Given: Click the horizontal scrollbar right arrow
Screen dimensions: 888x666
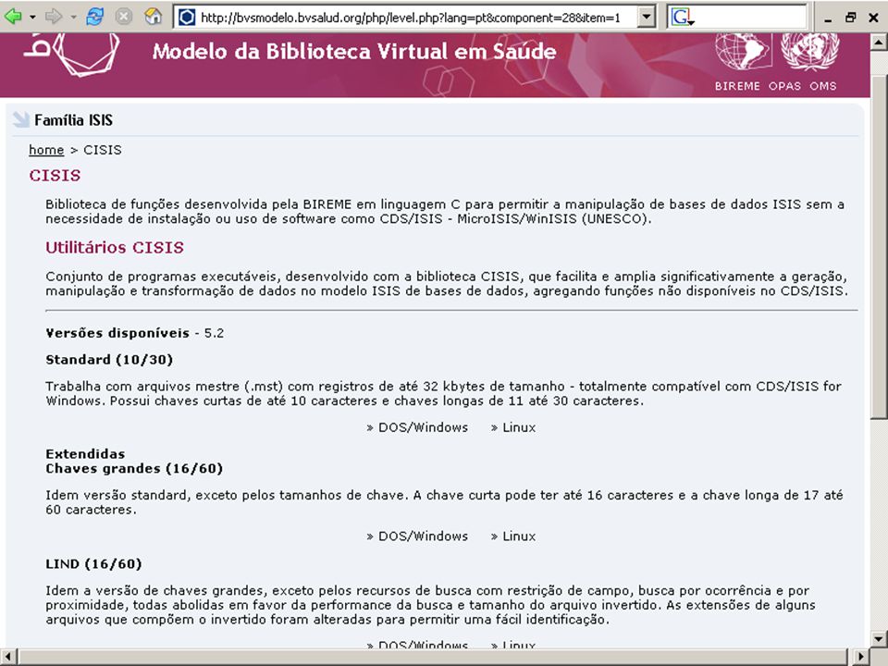Looking at the screenshot, I should pyautogui.click(x=862, y=657).
